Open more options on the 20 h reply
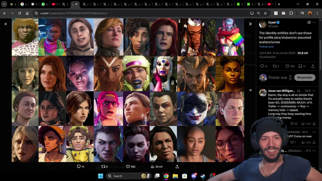This screenshot has width=322, height=181. pyautogui.click(x=314, y=132)
